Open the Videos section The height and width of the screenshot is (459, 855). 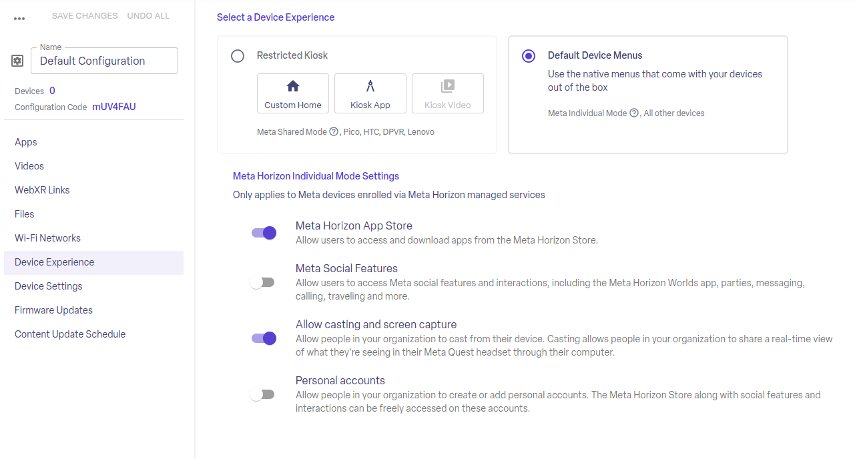93,166
